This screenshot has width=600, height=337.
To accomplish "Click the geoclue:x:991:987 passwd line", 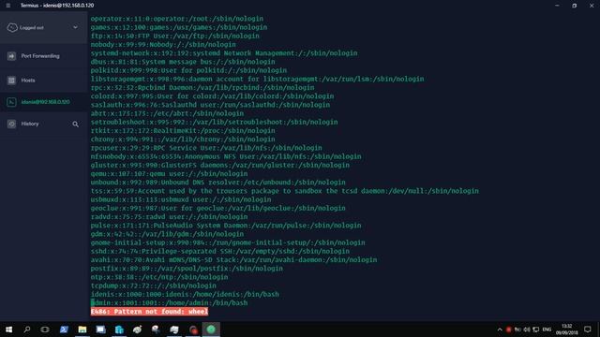I will point(218,208).
